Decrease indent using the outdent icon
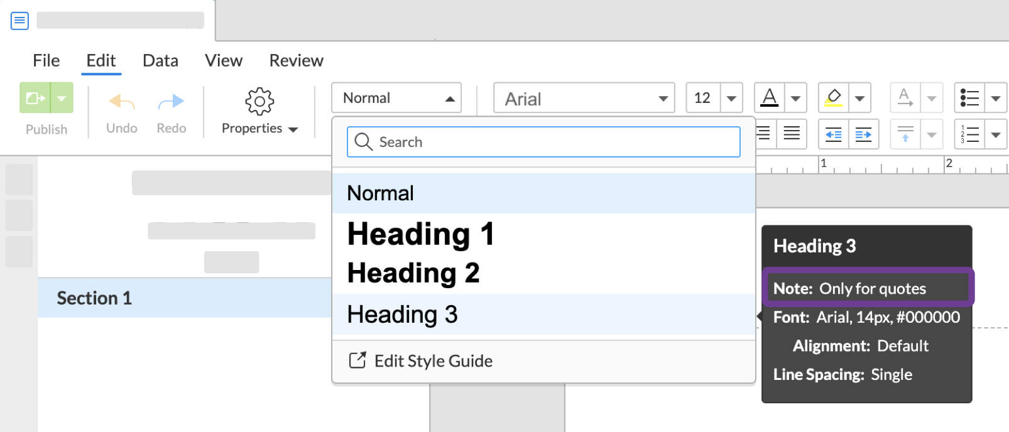The height and width of the screenshot is (432, 1009). (832, 134)
